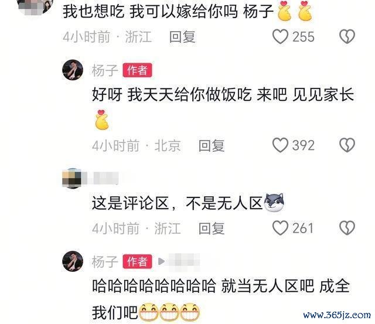Open 杨子's avatar on 哈哈哈 reply
This screenshot has height=324, width=375.
pos(73,261)
